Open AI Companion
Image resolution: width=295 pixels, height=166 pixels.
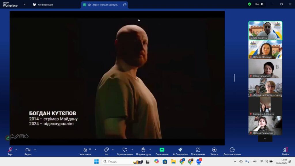[180, 150]
